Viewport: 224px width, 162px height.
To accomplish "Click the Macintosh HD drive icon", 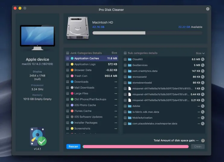I will tap(78, 28).
